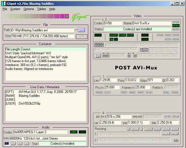
Task: Click the B-B frame distance icon
Action: click(106, 55)
